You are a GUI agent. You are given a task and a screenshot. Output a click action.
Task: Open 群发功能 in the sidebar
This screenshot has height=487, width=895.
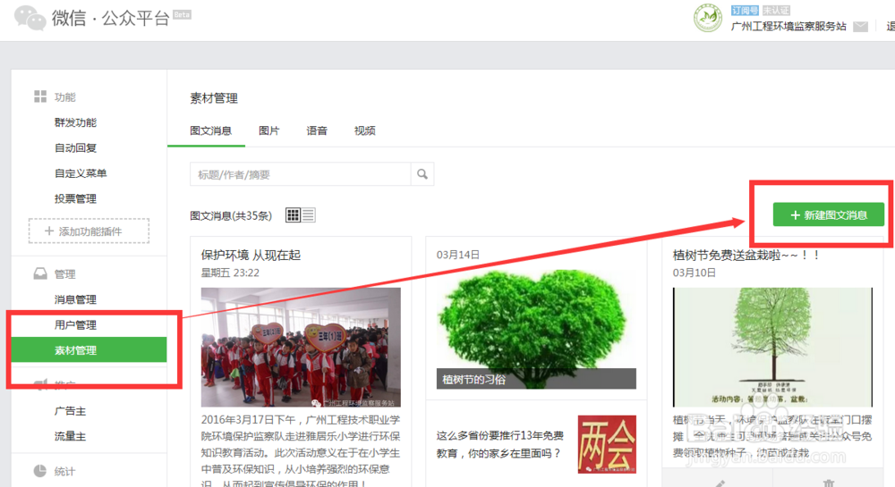pos(75,122)
